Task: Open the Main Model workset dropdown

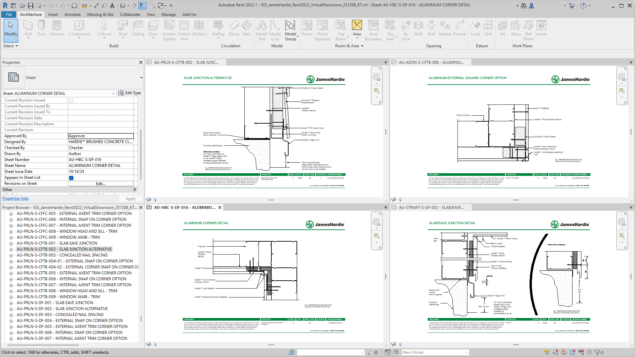Action: point(435,352)
